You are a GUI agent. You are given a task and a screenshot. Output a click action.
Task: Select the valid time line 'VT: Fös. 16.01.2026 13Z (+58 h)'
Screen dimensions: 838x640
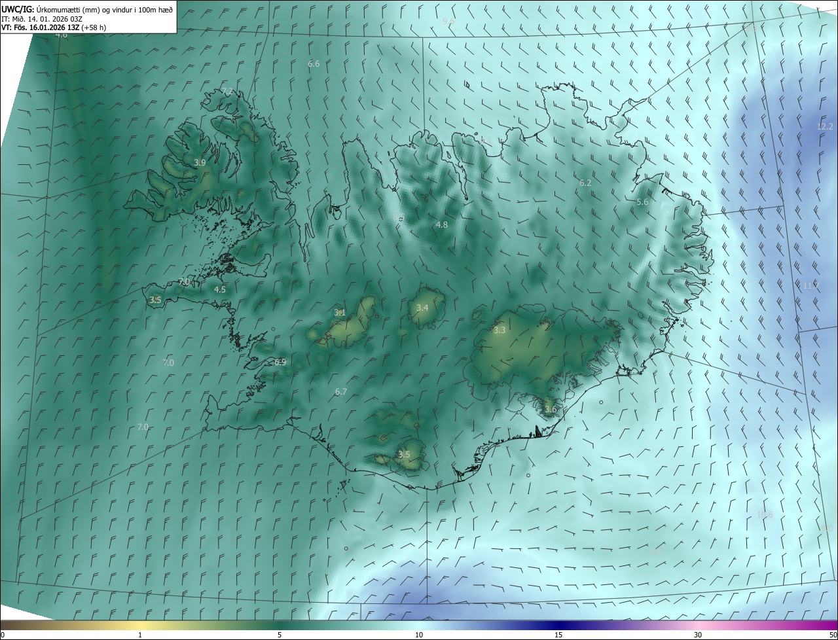[54, 27]
